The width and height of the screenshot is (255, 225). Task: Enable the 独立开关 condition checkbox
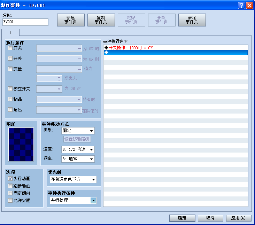(x=10, y=88)
